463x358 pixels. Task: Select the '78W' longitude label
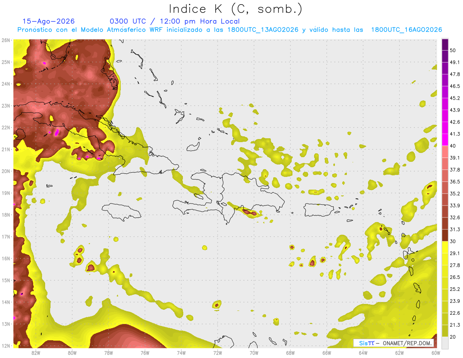(108, 352)
